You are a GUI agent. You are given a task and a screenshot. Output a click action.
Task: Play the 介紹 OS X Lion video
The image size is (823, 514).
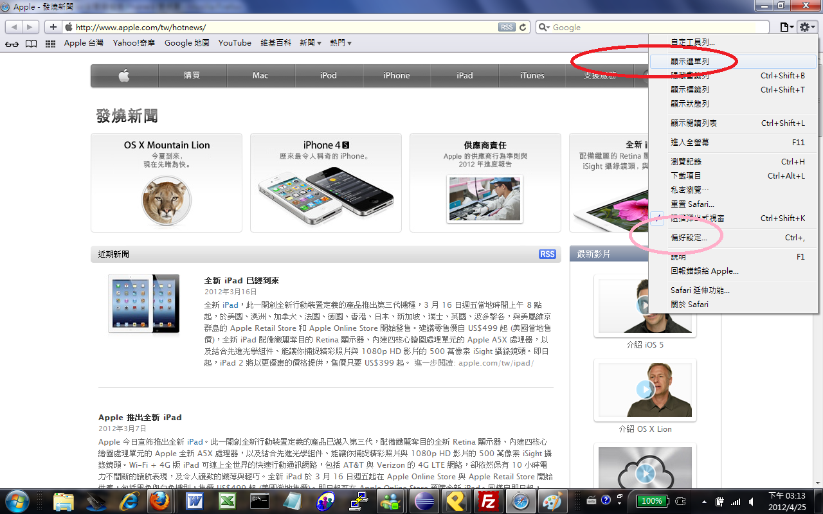tap(645, 389)
